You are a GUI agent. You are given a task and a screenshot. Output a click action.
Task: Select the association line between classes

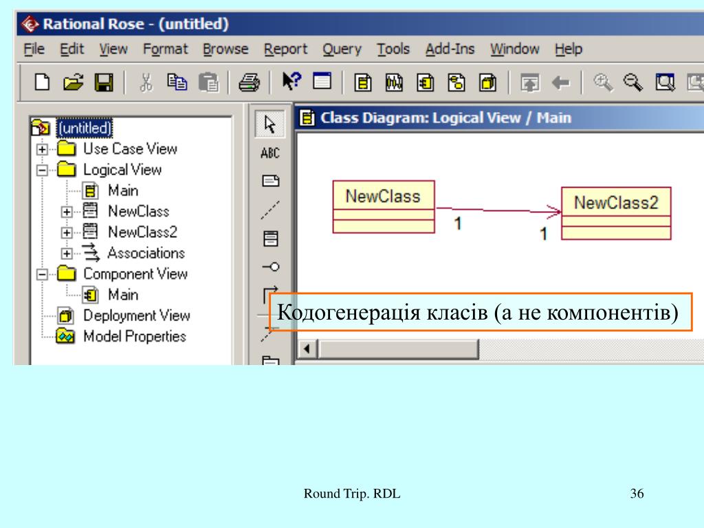tap(498, 210)
